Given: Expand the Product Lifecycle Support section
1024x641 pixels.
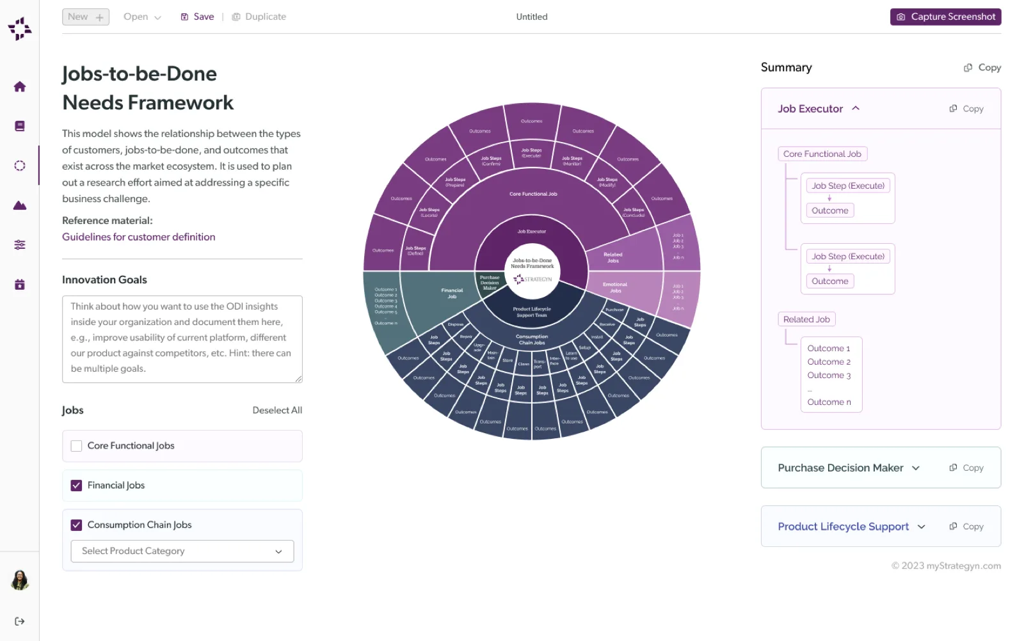Looking at the screenshot, I should (x=922, y=527).
